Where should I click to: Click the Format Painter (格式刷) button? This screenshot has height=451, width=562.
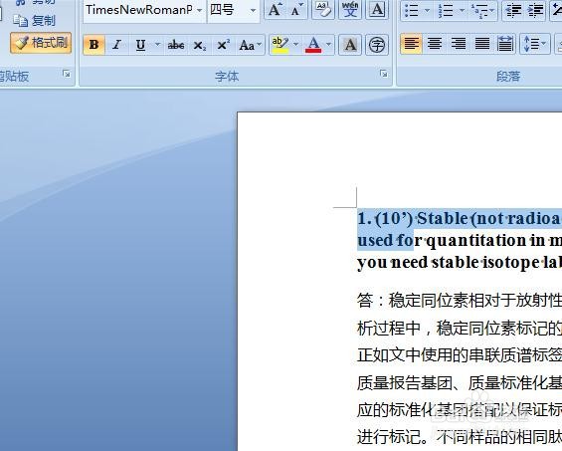click(x=41, y=43)
